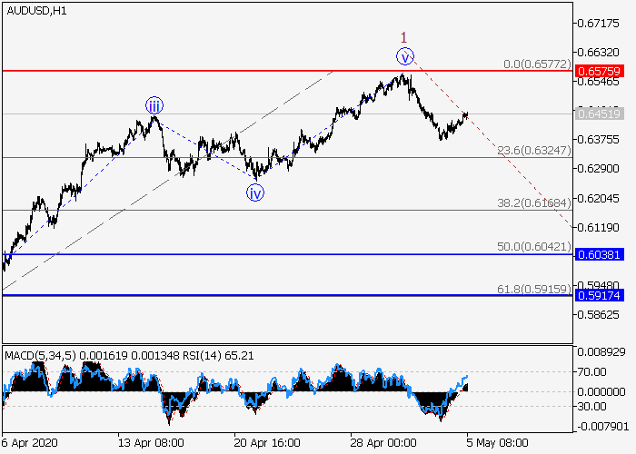
Task: Click the circled wave iii label
Action: (154, 105)
